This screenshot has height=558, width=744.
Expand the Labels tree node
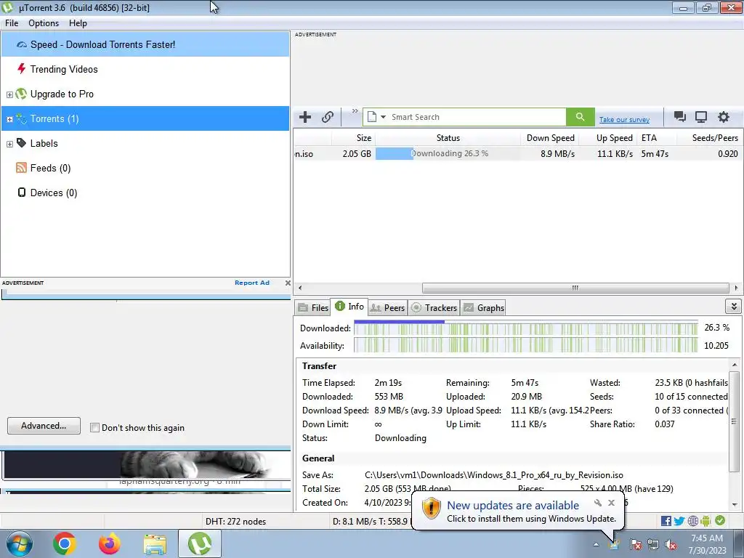9,144
